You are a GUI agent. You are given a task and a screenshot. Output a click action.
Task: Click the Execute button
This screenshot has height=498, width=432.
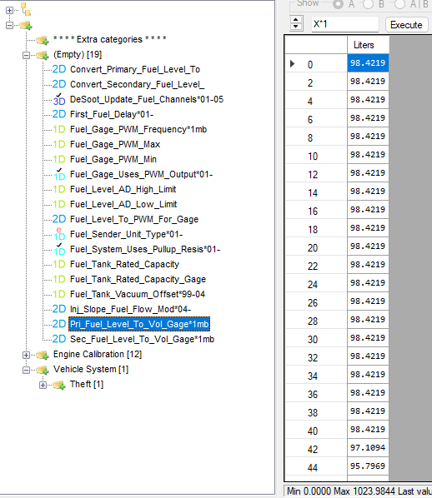406,24
